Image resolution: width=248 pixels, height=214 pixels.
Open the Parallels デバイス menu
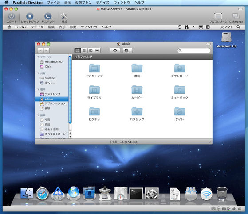tap(103, 2)
